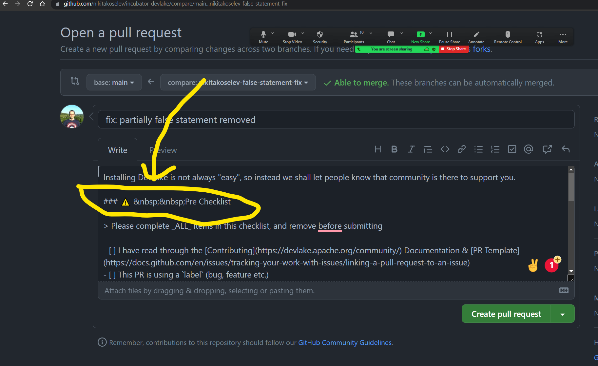Go forward in browser history
598x366 pixels.
18,4
